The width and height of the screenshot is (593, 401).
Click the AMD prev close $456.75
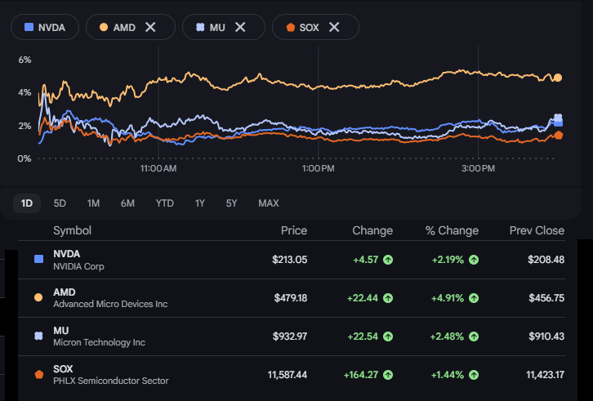coord(546,298)
